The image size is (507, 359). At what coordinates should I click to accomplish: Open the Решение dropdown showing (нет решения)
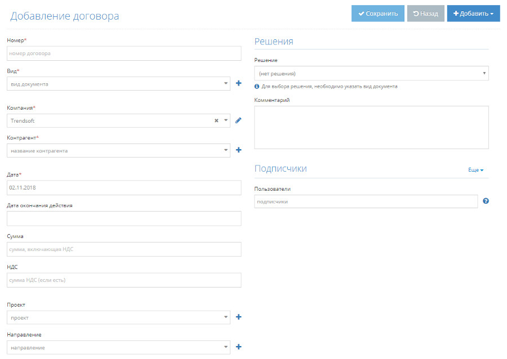[x=372, y=73]
